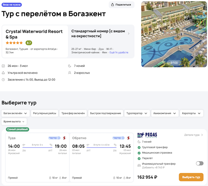Open the «Время вылета» dropdown

coord(14,122)
